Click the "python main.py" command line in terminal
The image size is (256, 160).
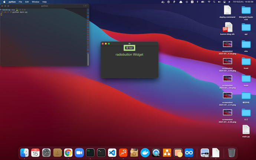20,12
